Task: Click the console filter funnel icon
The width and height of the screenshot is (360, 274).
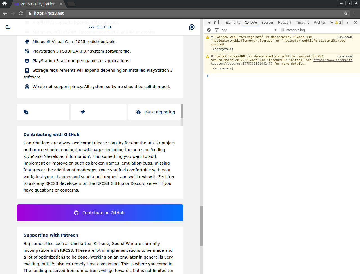Action: tap(216, 30)
